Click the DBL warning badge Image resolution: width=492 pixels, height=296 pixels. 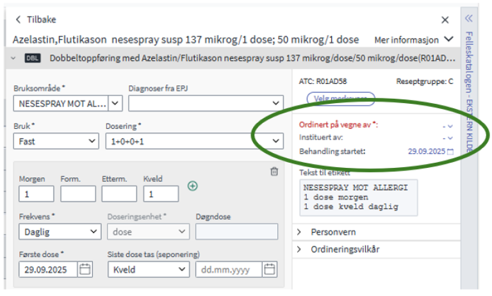click(x=33, y=58)
